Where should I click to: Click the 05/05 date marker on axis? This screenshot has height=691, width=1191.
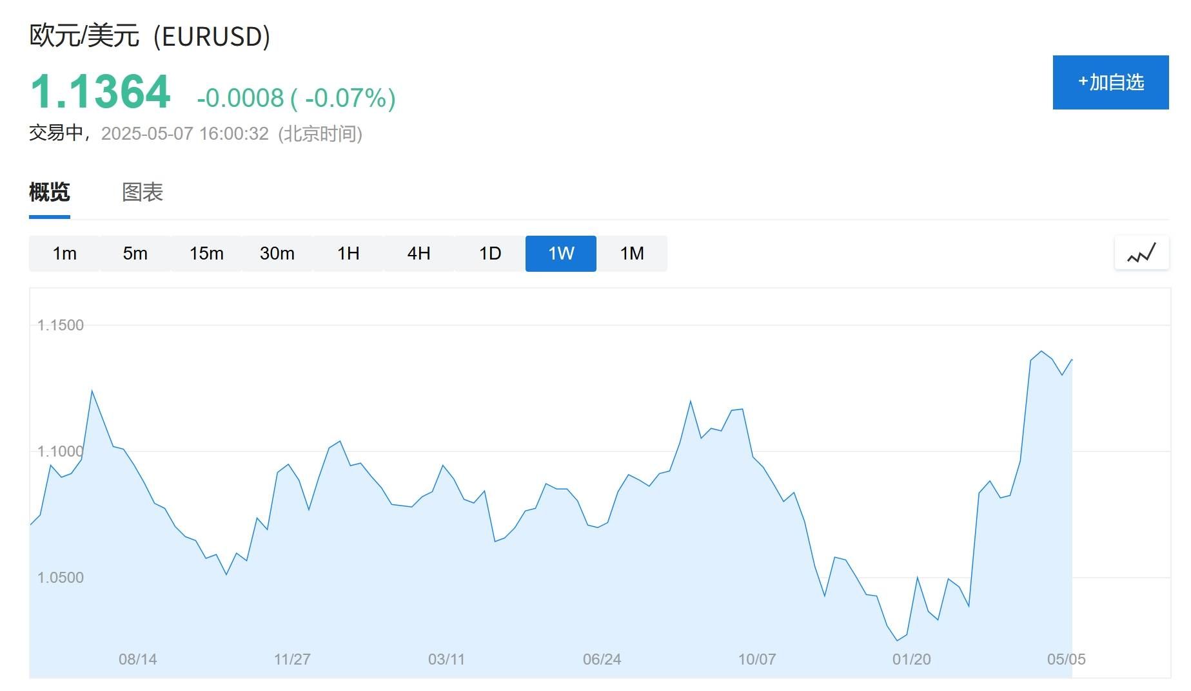(x=1066, y=659)
